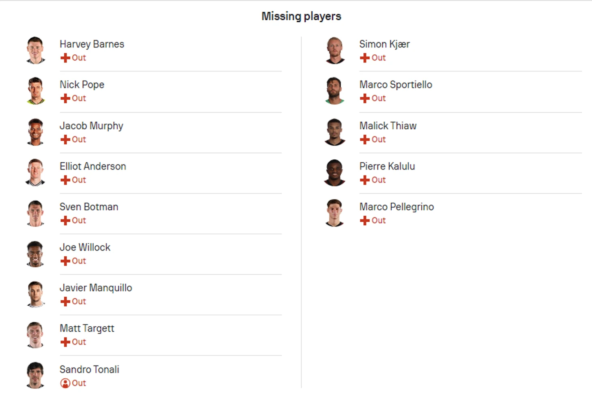Select the Elliot Anderson name
This screenshot has height=398, width=592.
(93, 166)
